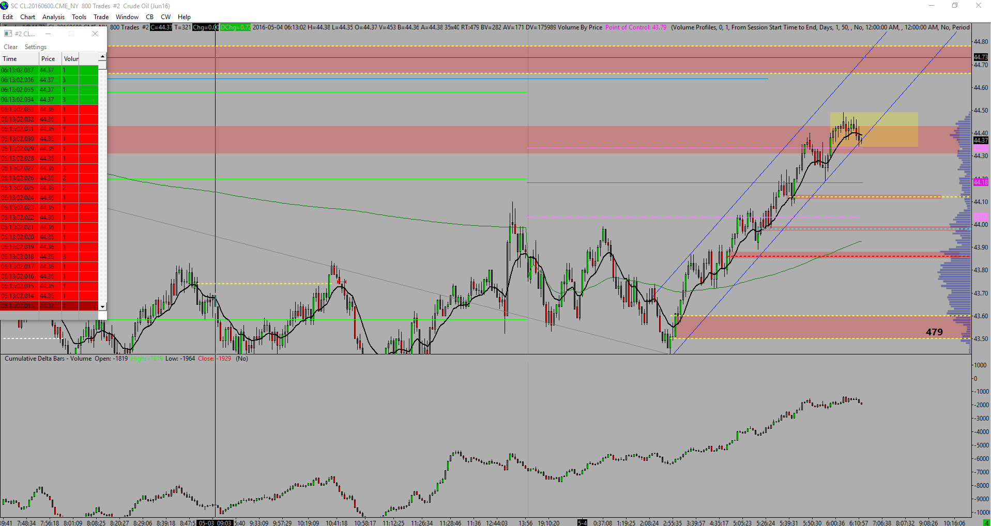Click the 44.37 last price marker on scale
This screenshot has width=991, height=526.
(x=981, y=141)
